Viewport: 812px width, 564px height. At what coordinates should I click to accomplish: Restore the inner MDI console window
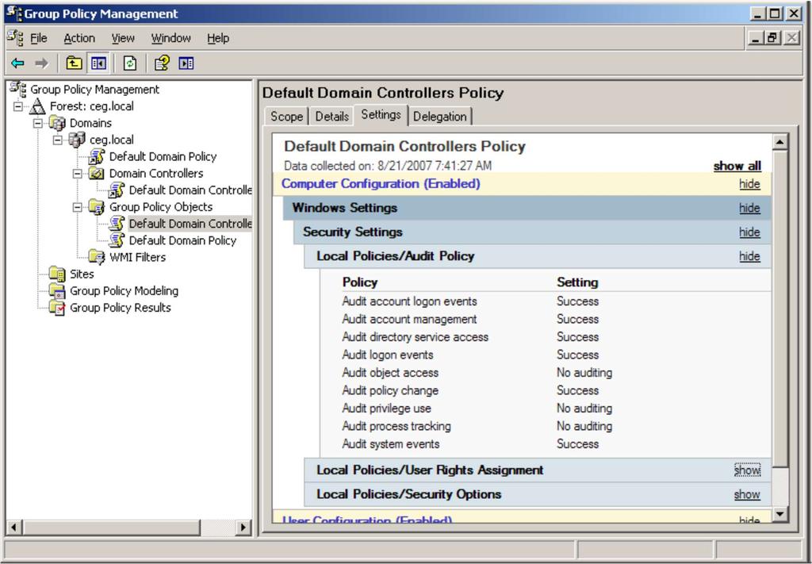coord(772,38)
